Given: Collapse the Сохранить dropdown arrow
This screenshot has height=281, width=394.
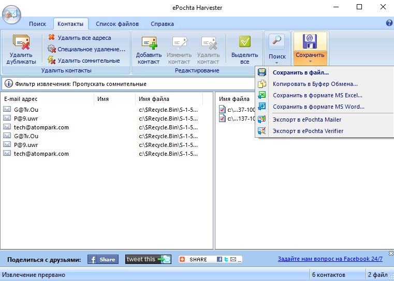Looking at the screenshot, I should click(310, 61).
